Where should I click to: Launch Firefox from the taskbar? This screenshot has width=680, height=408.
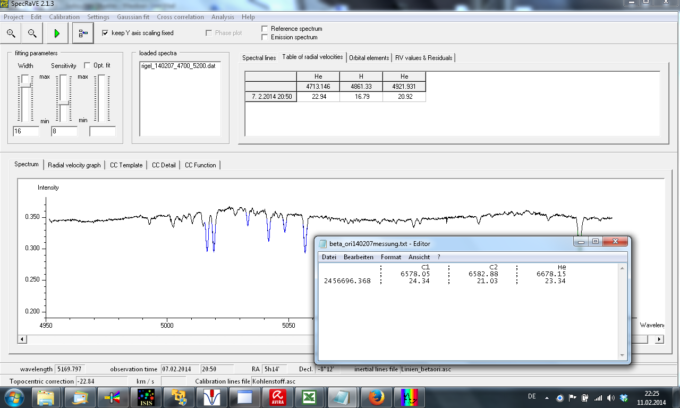(x=377, y=397)
